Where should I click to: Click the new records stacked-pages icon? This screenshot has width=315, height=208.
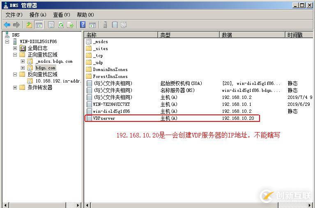click(124, 25)
